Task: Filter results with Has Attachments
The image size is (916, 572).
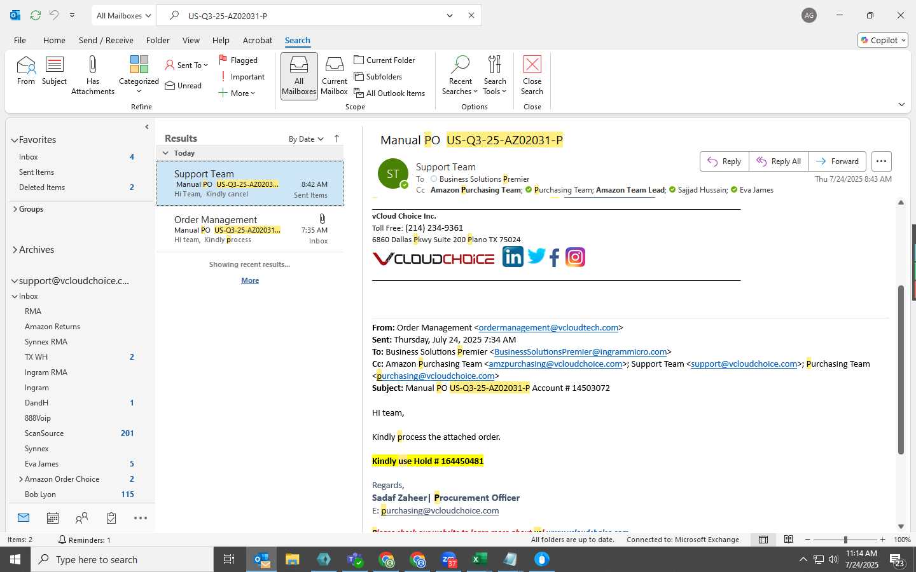Action: [x=93, y=75]
